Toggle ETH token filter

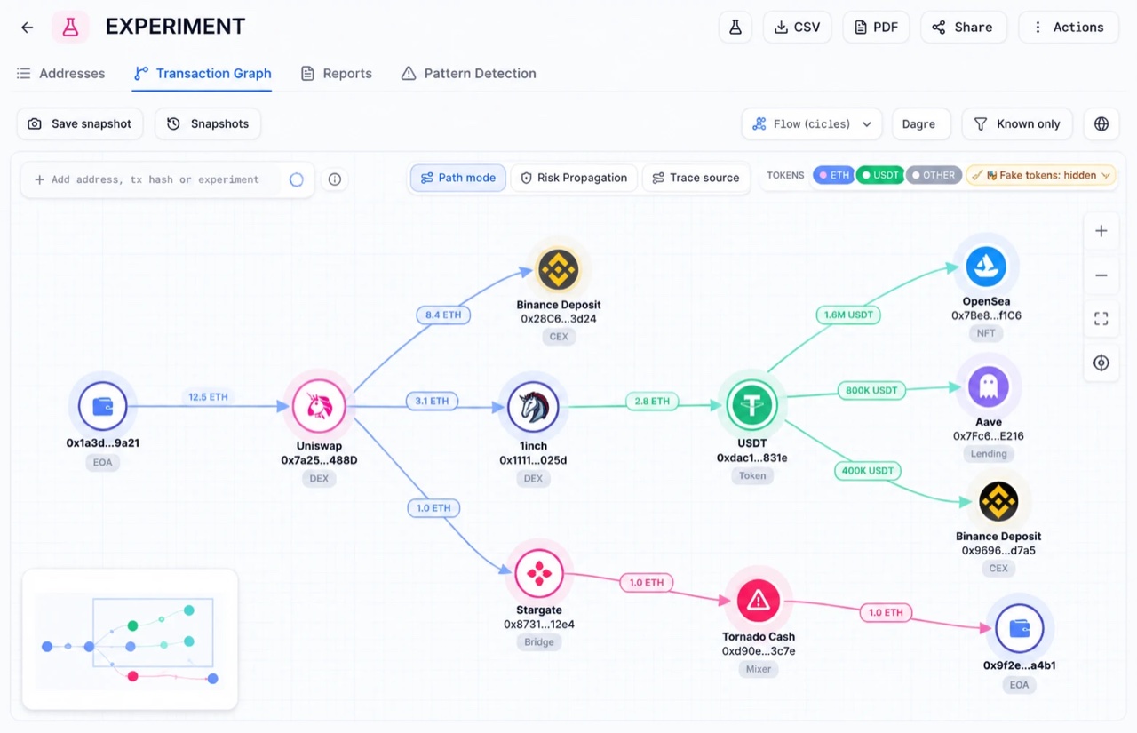834,175
